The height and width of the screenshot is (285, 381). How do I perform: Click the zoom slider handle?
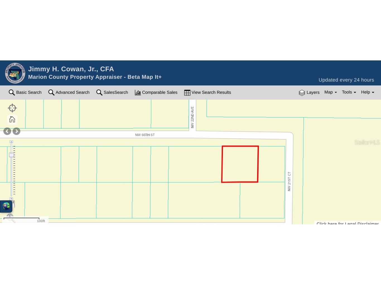click(11, 155)
